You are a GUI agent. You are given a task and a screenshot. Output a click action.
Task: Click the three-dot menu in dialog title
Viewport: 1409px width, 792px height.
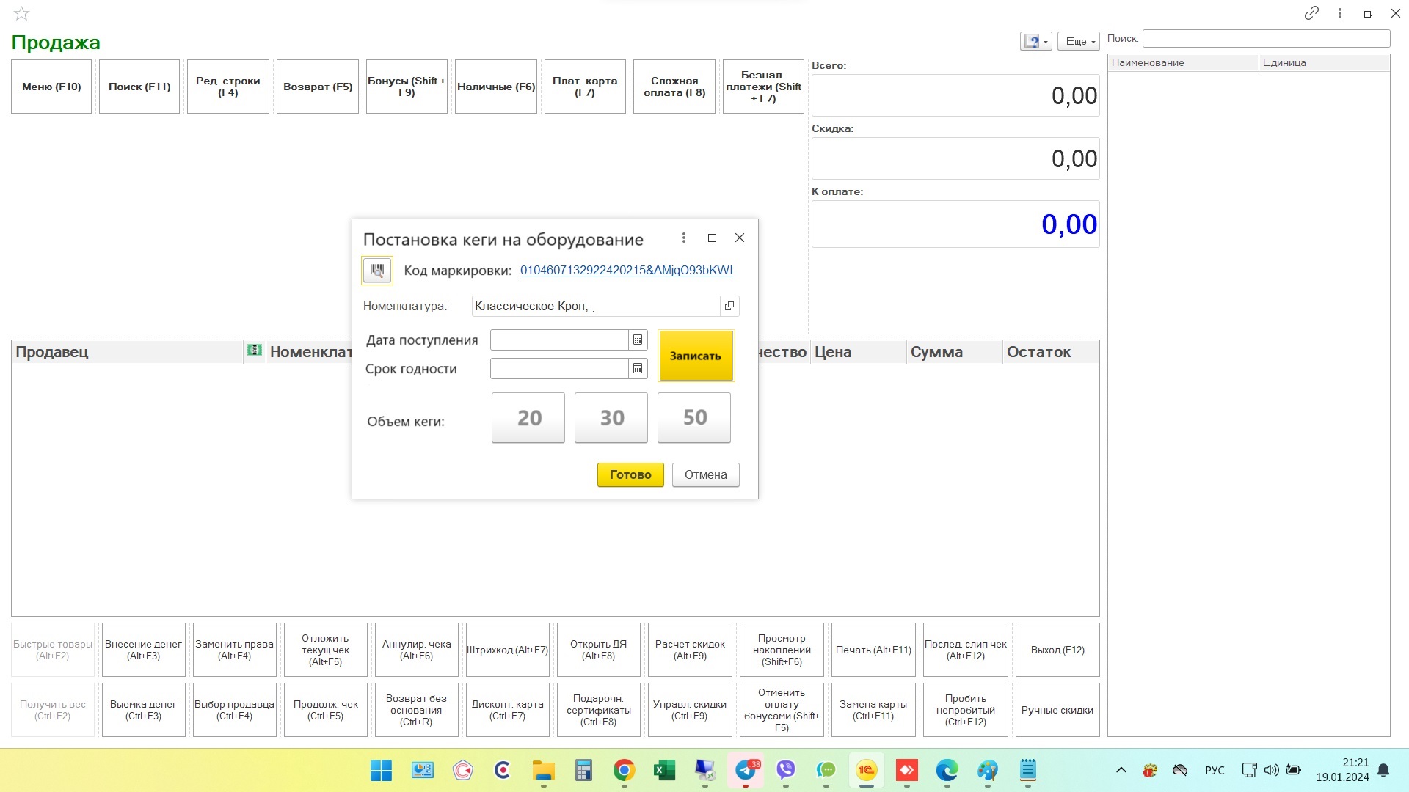684,238
